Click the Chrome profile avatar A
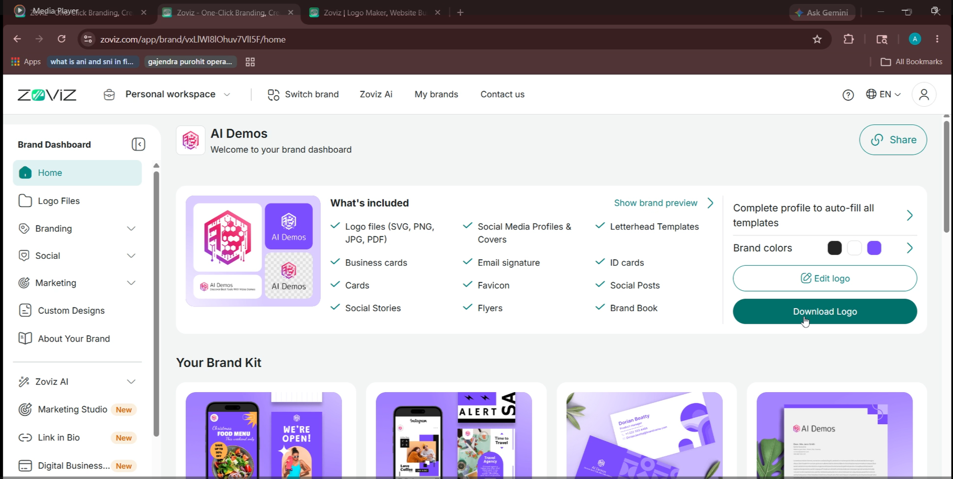This screenshot has height=479, width=953. 915,39
